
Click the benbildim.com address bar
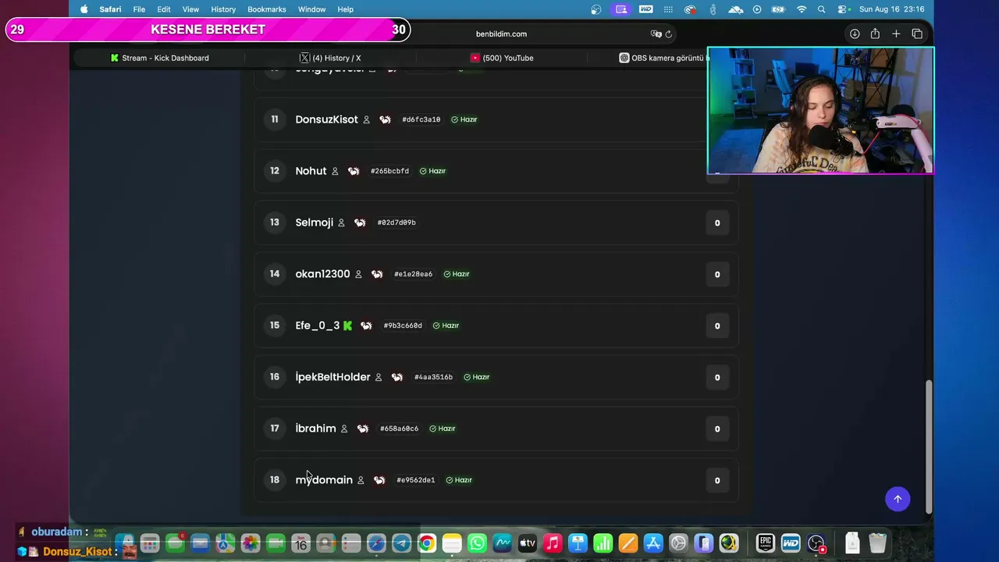click(x=501, y=34)
